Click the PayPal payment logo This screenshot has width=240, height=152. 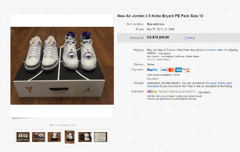[x=152, y=70]
